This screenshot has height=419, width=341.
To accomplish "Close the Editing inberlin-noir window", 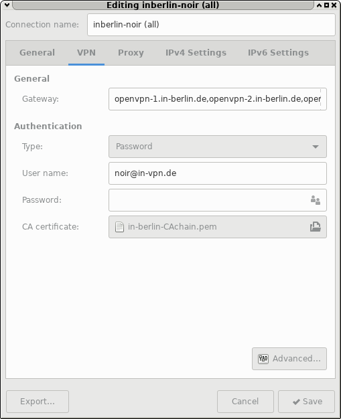I will [x=334, y=5].
